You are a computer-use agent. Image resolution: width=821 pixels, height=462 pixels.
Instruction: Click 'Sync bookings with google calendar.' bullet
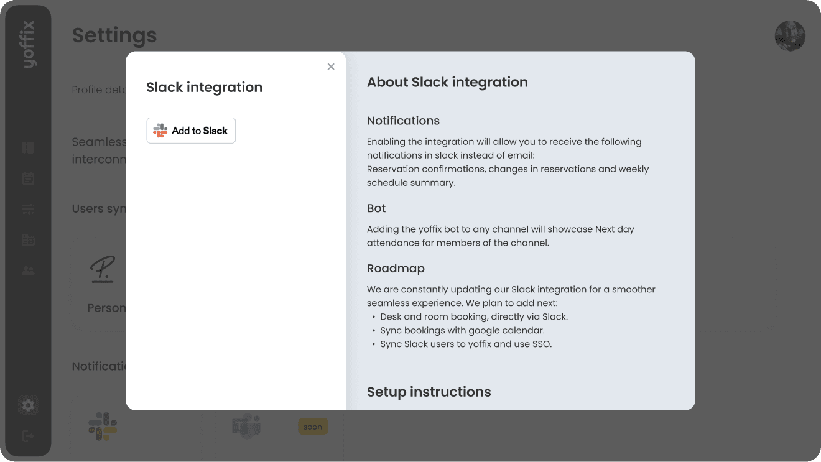pos(462,330)
